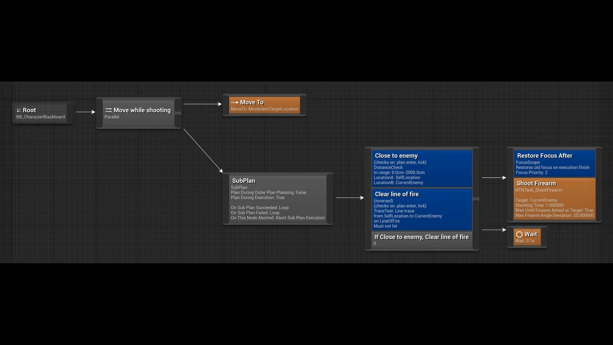
Task: Click the input pin of the Shoot Firearm node
Action: 510,184
